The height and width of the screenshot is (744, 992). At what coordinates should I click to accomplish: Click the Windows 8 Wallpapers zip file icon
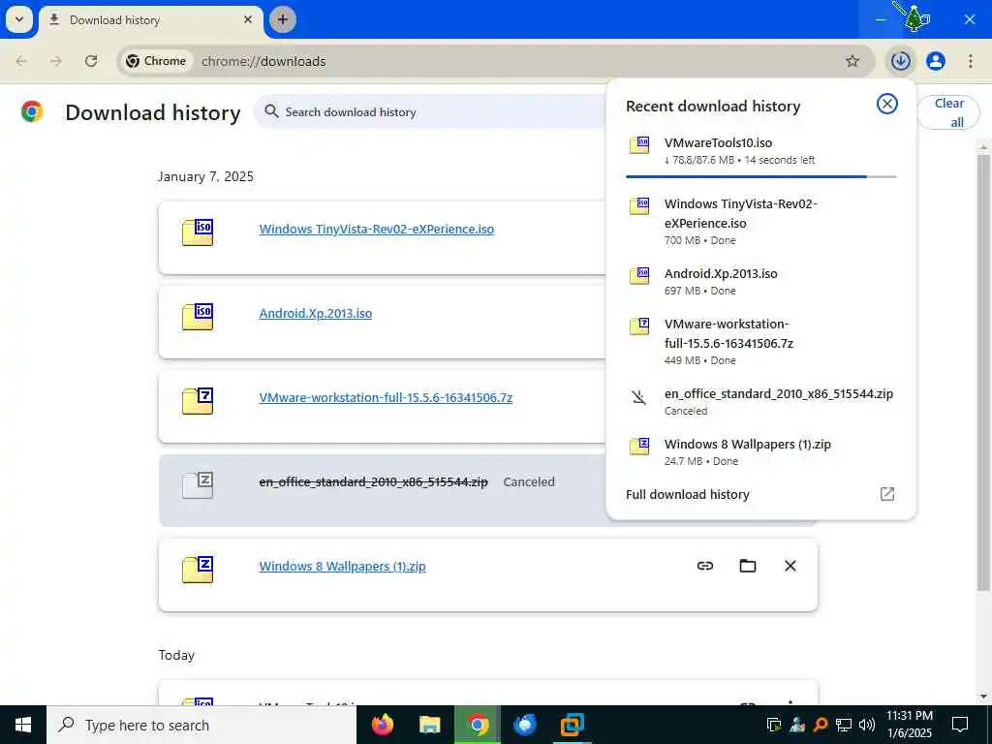[198, 569]
